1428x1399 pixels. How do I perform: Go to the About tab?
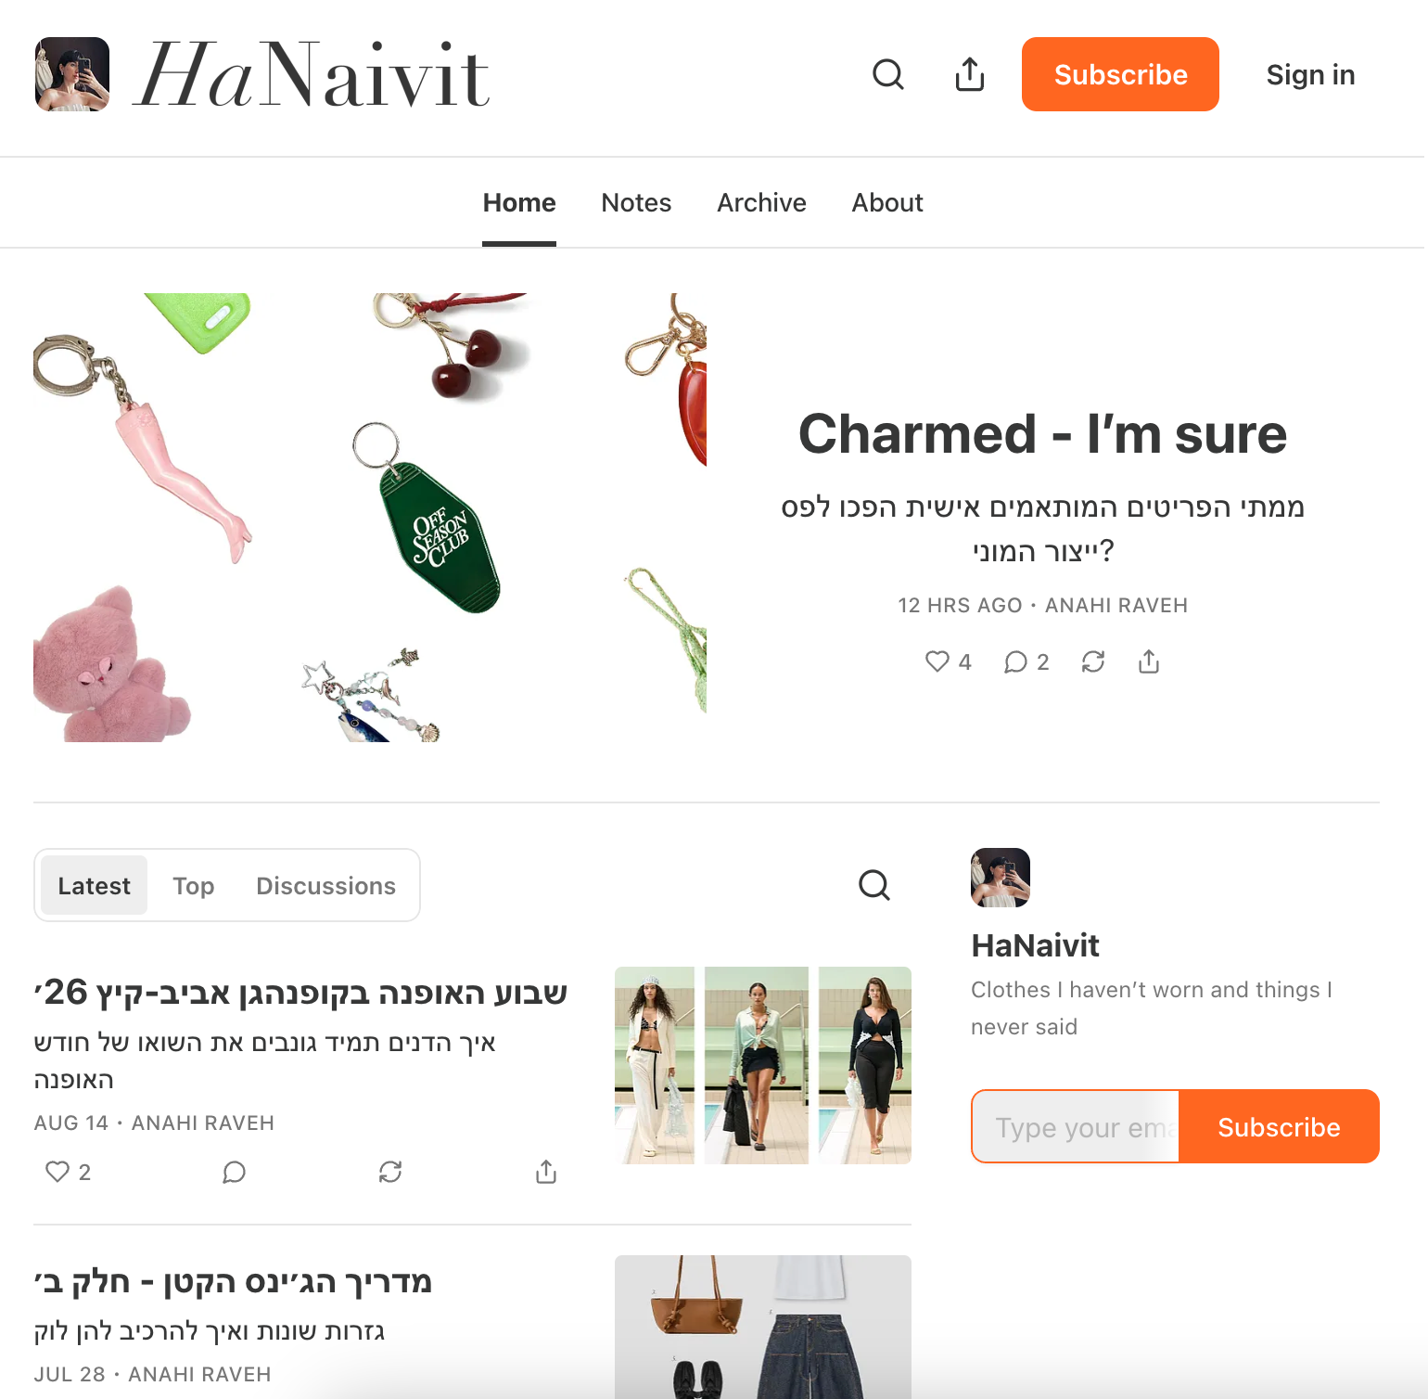[x=887, y=202]
